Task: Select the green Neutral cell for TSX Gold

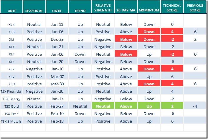Action: click(103, 106)
